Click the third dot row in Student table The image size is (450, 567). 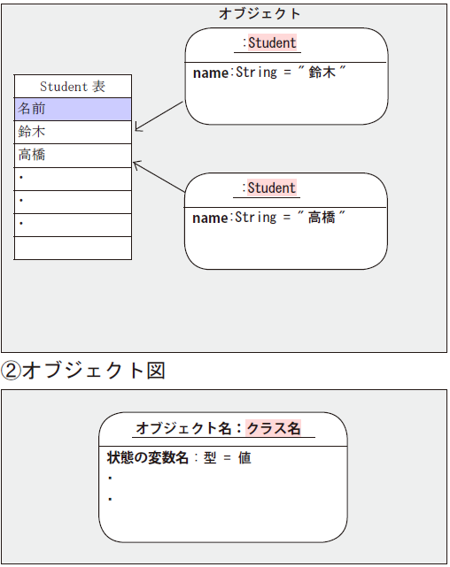point(73,225)
